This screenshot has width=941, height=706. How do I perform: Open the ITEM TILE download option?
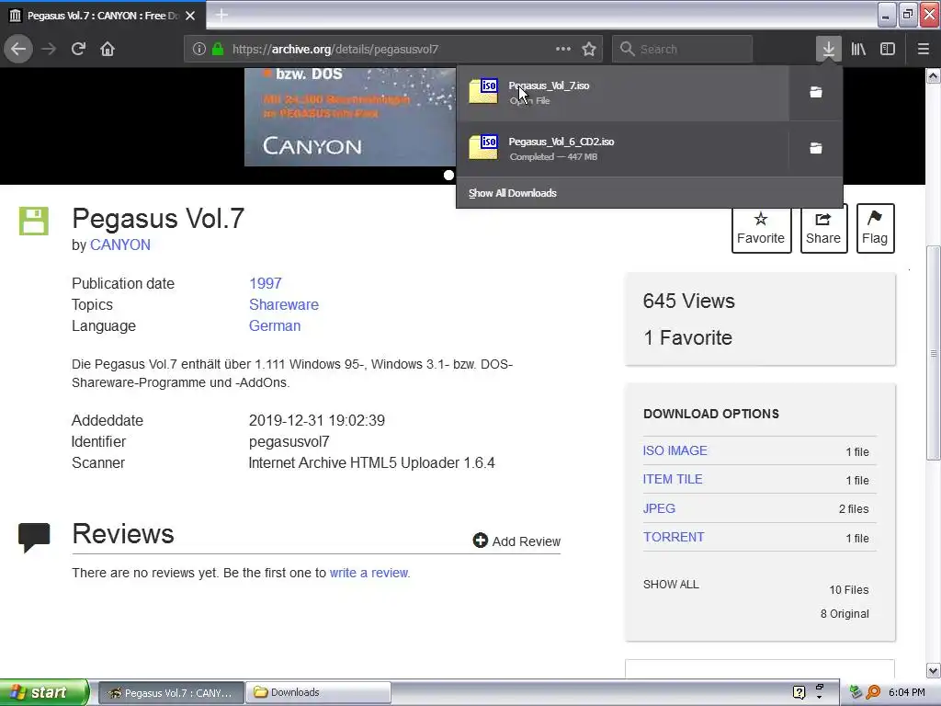(673, 479)
